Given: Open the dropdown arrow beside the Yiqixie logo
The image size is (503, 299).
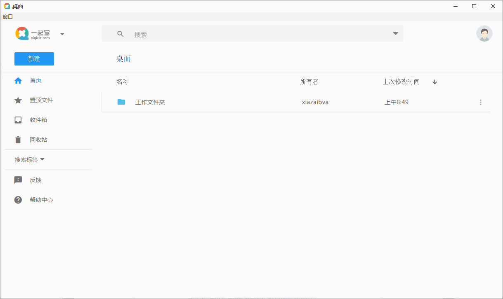Looking at the screenshot, I should 62,34.
